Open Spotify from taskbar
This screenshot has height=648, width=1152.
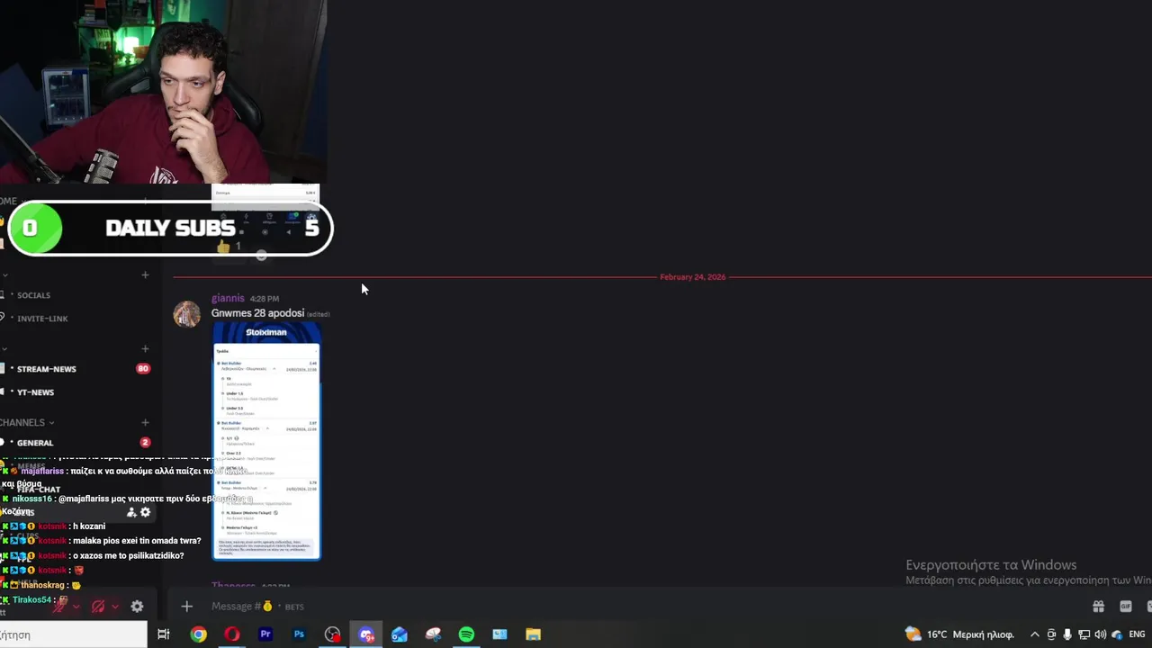pos(466,634)
